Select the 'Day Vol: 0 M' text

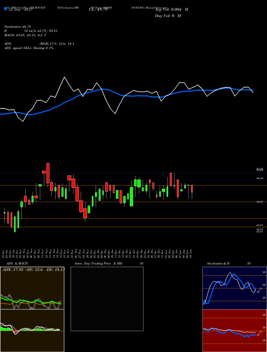point(168,16)
